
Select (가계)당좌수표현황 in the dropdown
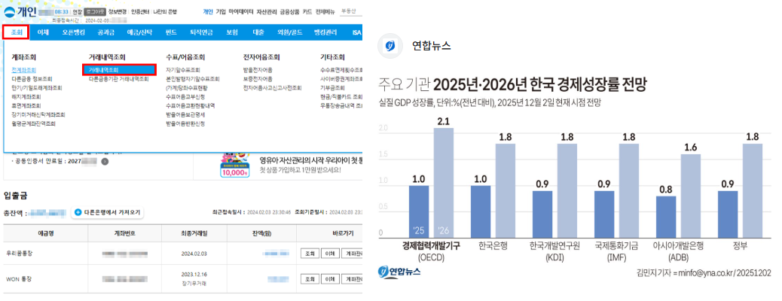pos(186,88)
